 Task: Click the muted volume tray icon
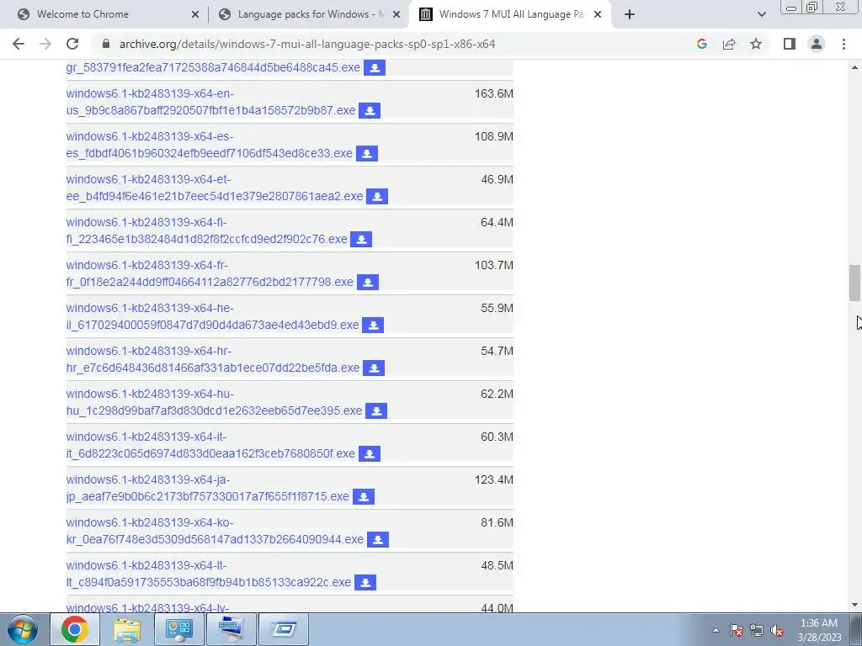777,630
